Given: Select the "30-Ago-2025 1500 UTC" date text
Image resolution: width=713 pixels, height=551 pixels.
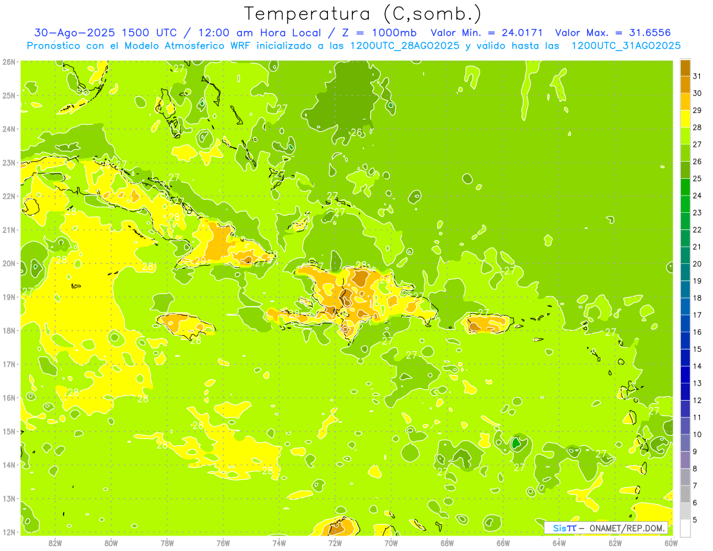Looking at the screenshot, I should tap(105, 33).
